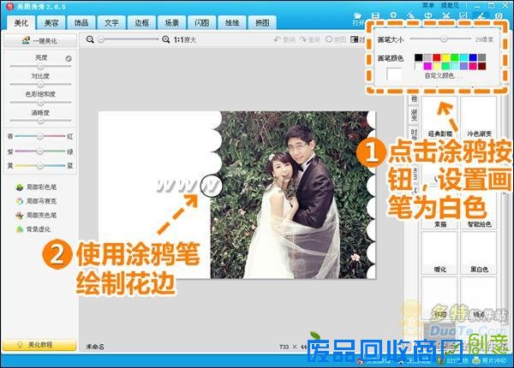
Task: Pick the black brush color swatch
Action: click(418, 57)
